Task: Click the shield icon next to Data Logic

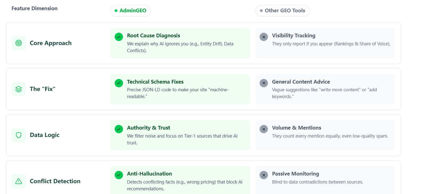Action: pyautogui.click(x=19, y=135)
